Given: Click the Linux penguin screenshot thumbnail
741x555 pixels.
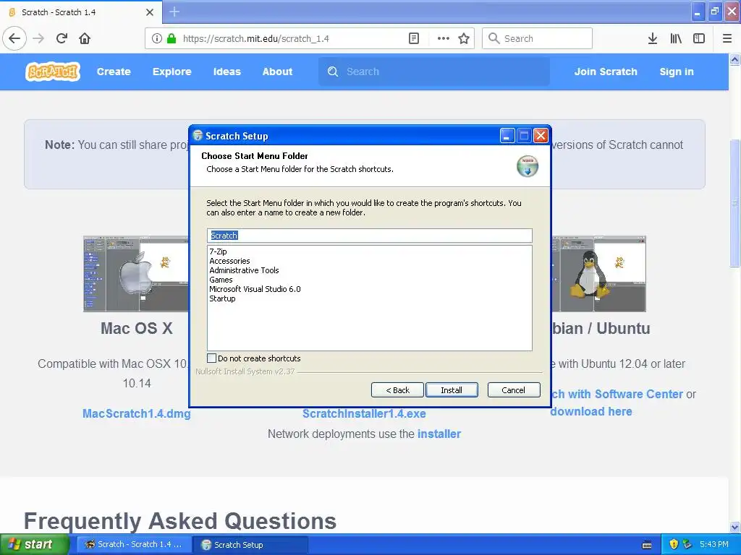Looking at the screenshot, I should [598, 274].
